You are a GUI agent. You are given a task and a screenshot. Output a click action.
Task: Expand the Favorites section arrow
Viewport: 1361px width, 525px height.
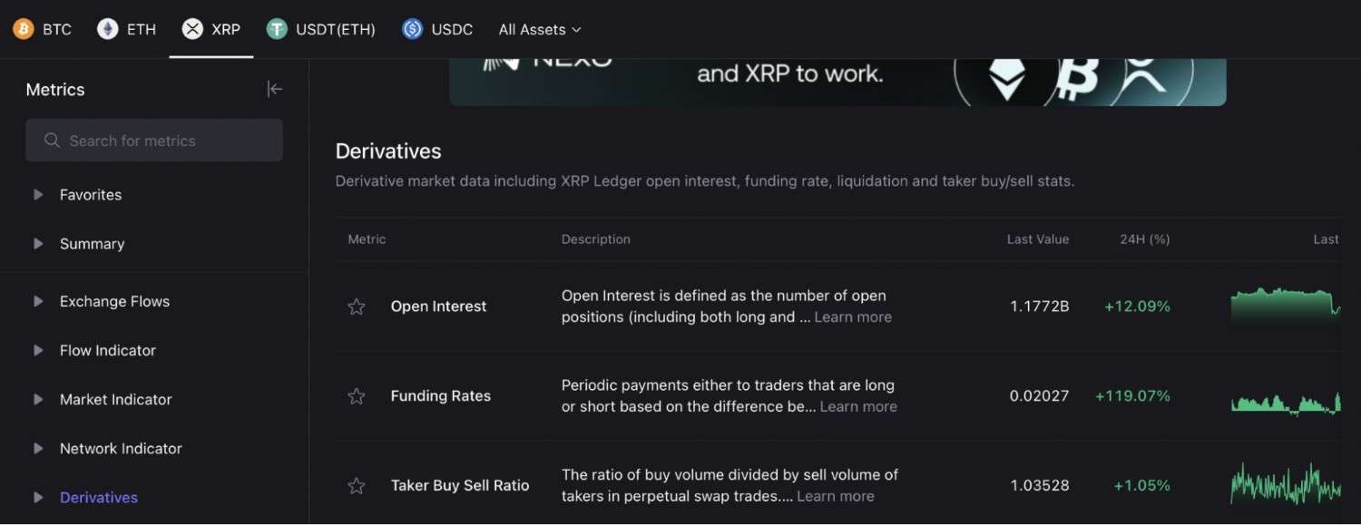click(x=38, y=194)
